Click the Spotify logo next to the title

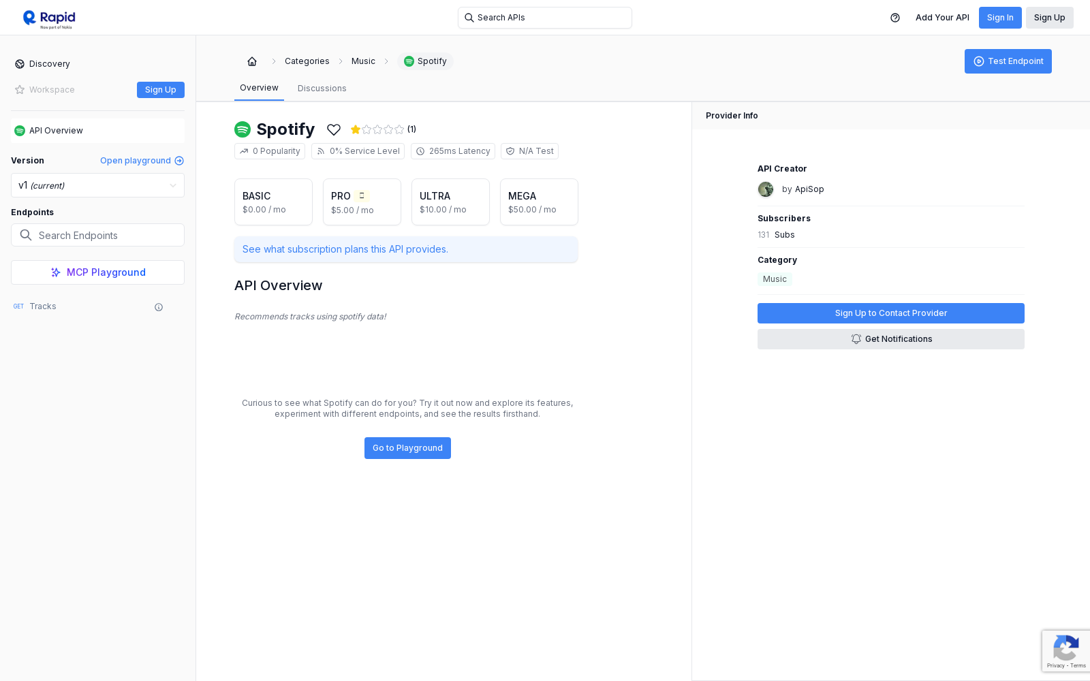pyautogui.click(x=243, y=129)
